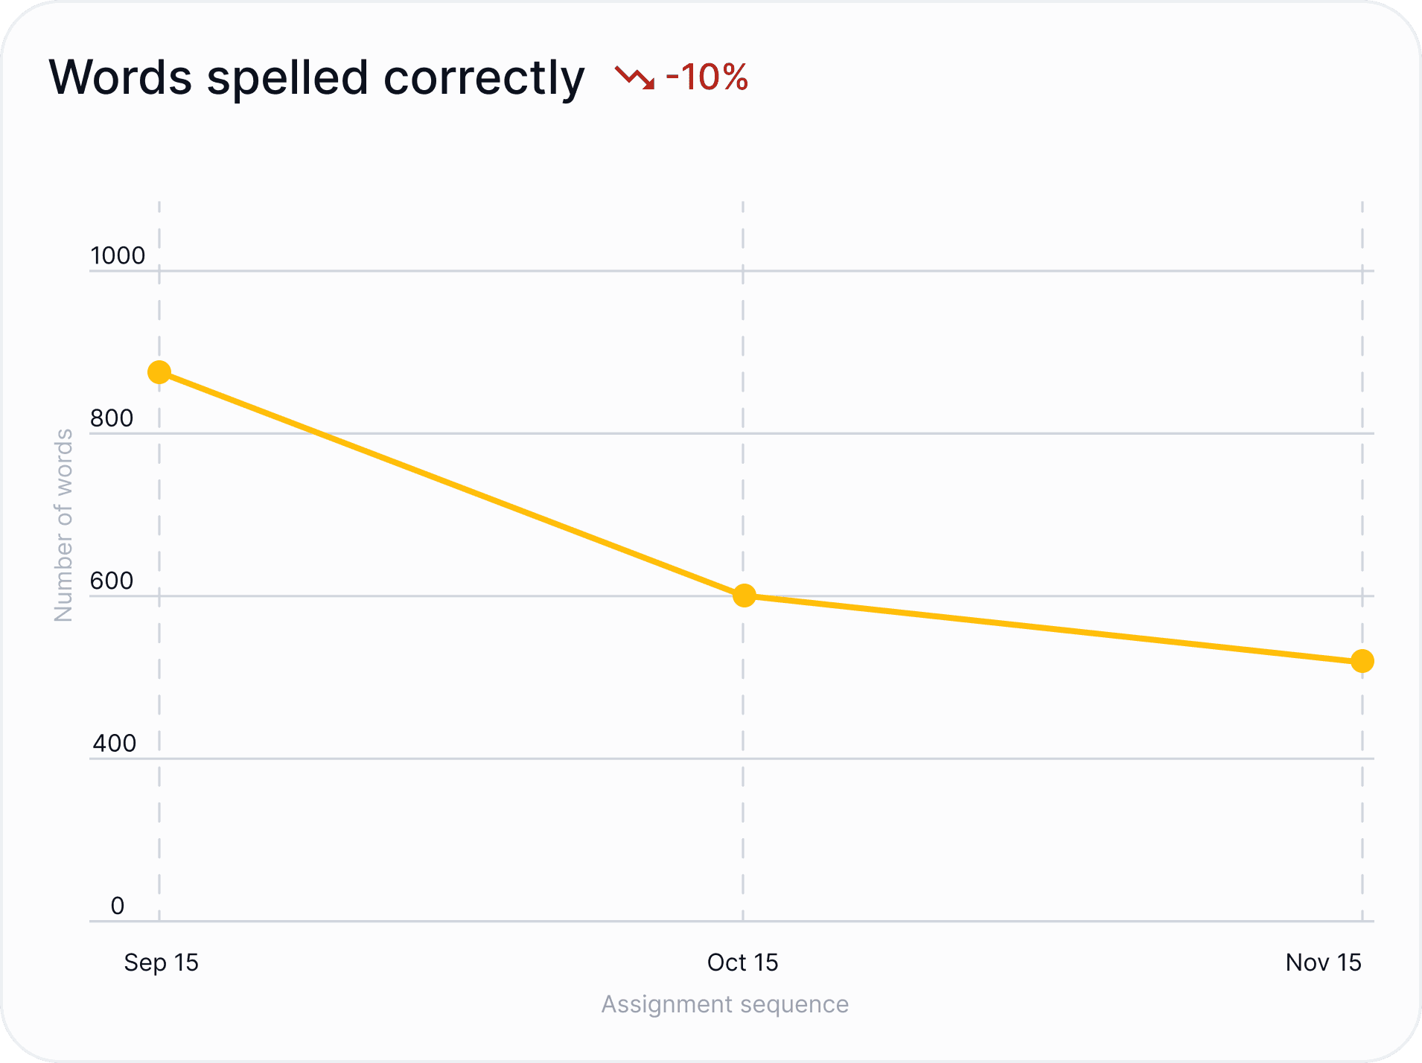This screenshot has width=1422, height=1063.
Task: Click the 1000 horizontal gridline
Action: (x=731, y=271)
